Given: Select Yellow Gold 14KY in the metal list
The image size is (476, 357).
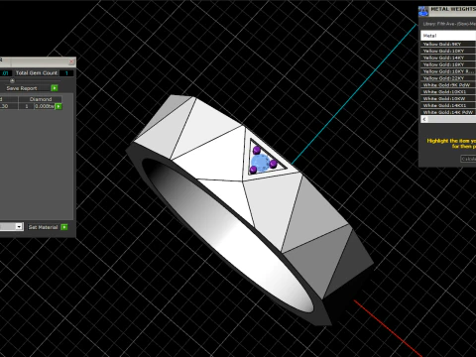Looking at the screenshot, I should 448,58.
